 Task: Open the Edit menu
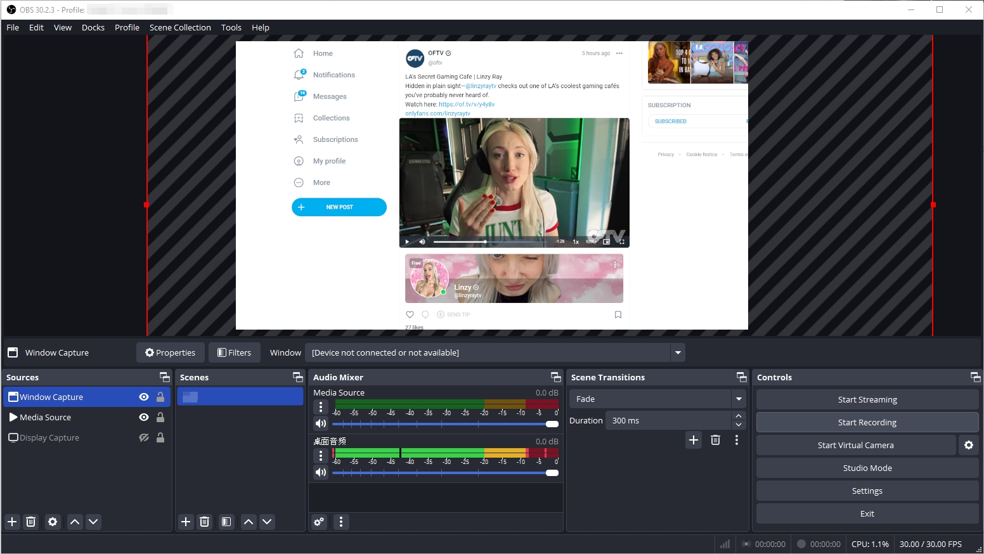tap(36, 27)
